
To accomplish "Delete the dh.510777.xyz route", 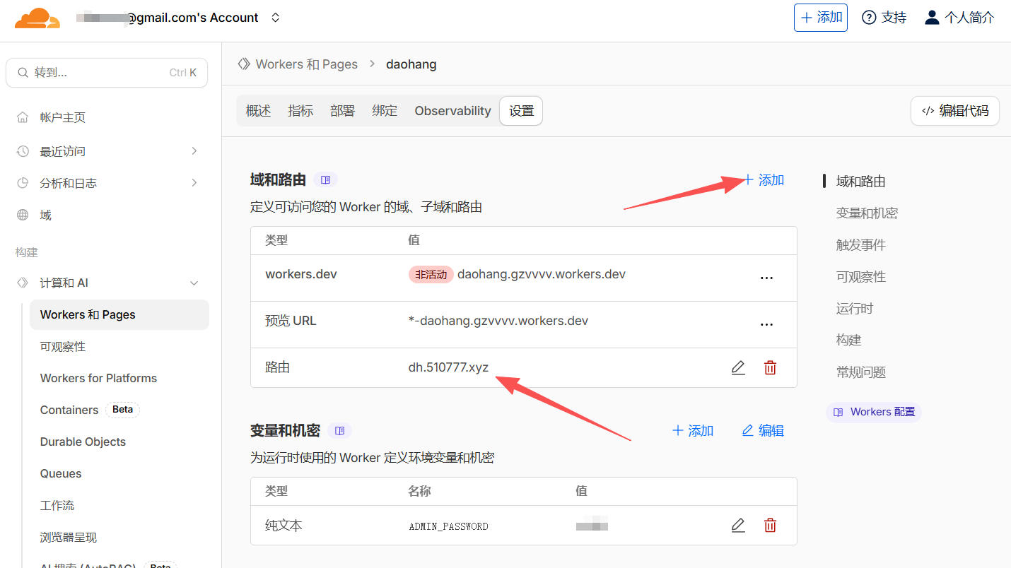I will tap(770, 367).
